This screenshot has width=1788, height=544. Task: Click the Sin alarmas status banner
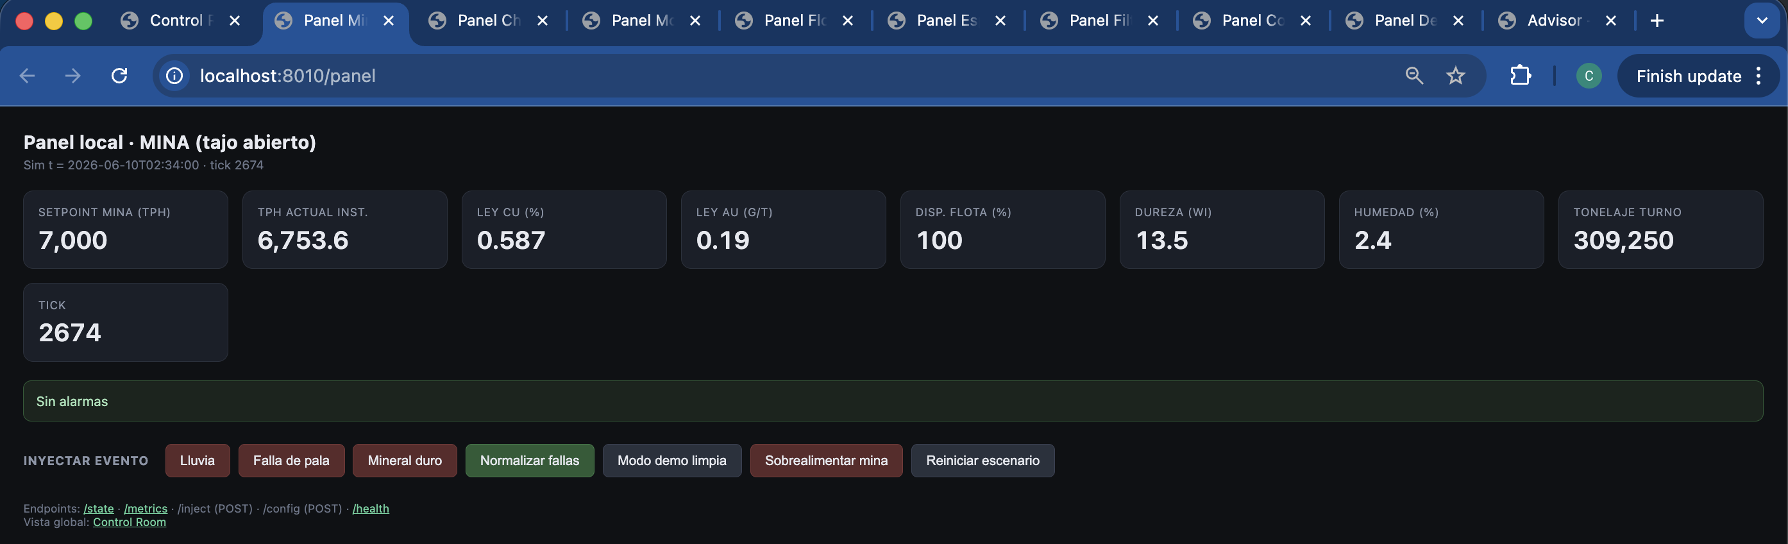pyautogui.click(x=893, y=401)
